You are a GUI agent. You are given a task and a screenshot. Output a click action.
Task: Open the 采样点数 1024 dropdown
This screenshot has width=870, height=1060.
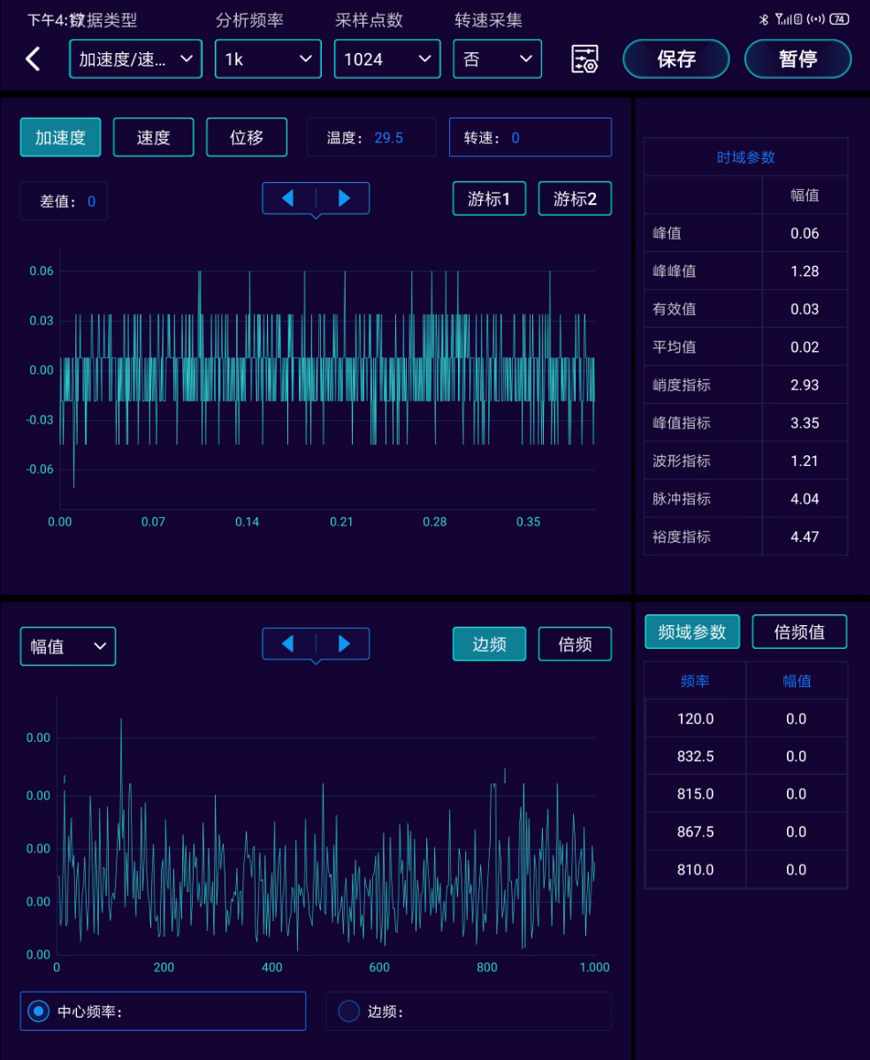point(386,59)
